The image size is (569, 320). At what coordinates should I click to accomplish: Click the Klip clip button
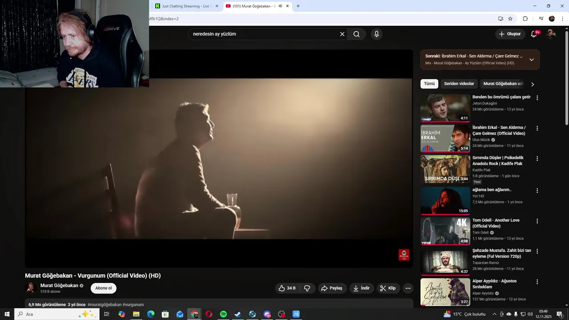coord(388,288)
